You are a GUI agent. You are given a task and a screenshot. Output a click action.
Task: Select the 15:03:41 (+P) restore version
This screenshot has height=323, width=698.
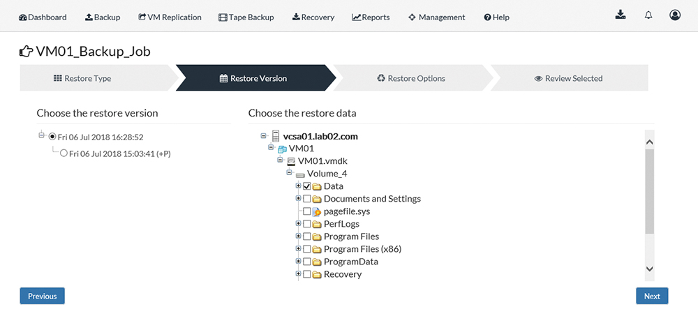[x=64, y=153]
